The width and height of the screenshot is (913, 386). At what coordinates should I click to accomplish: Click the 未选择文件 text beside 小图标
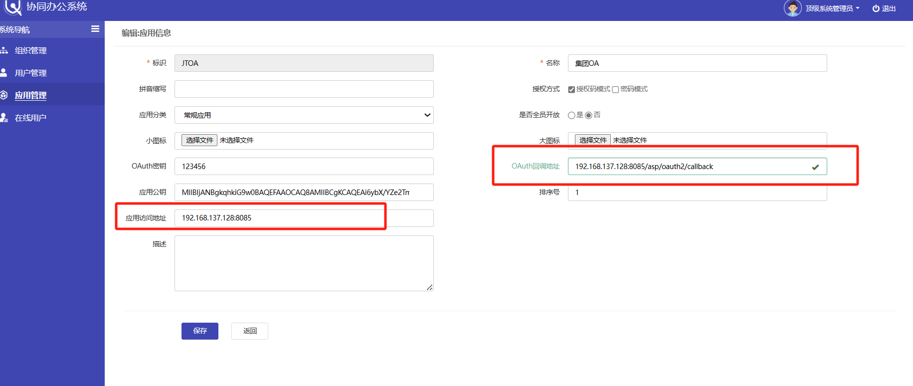[237, 140]
